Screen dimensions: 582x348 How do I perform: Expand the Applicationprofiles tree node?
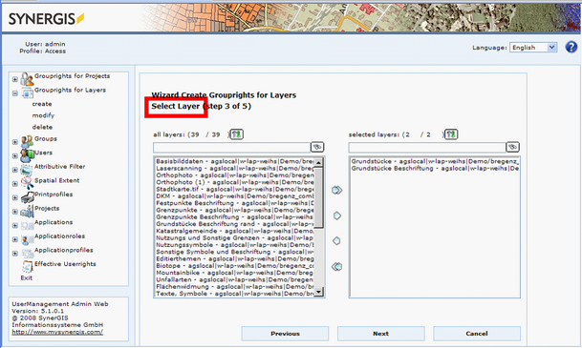15,254
